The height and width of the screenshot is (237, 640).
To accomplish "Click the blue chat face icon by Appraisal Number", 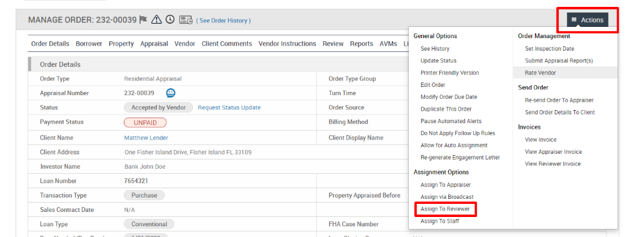I will 171,93.
